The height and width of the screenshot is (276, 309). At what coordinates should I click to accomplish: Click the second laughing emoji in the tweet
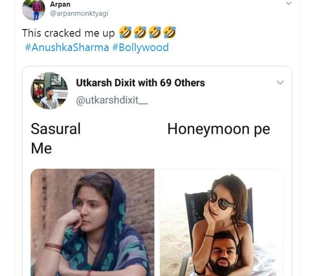140,32
